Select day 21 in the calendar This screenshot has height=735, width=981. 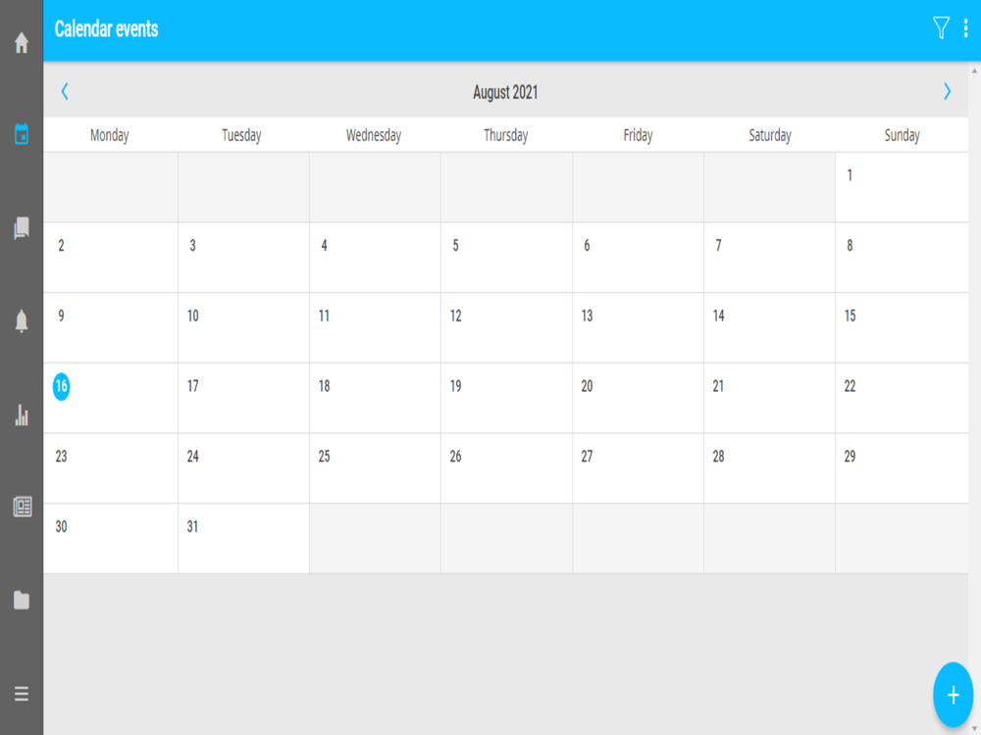[x=769, y=398]
